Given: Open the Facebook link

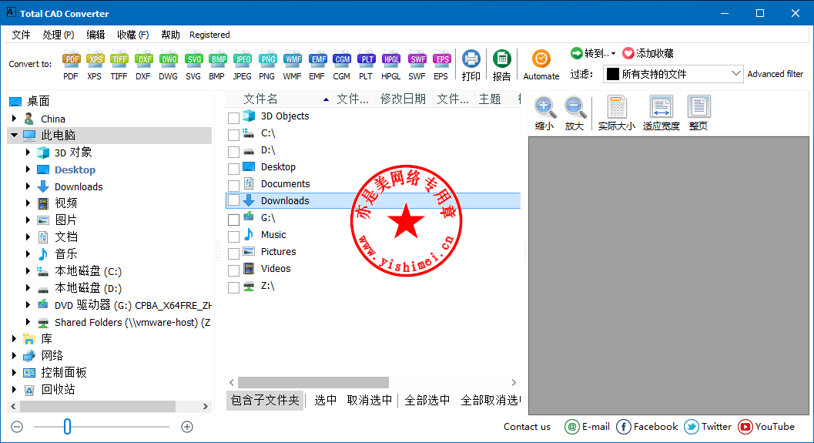Looking at the screenshot, I should (647, 426).
